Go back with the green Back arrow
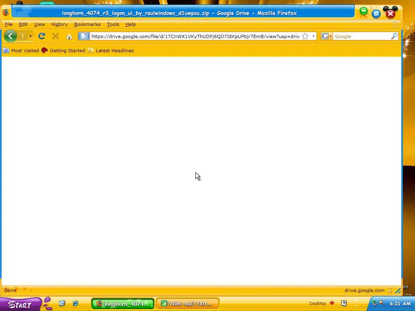The height and width of the screenshot is (311, 415). tap(10, 36)
